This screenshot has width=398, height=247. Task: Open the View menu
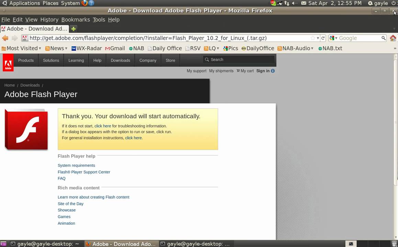(x=31, y=20)
